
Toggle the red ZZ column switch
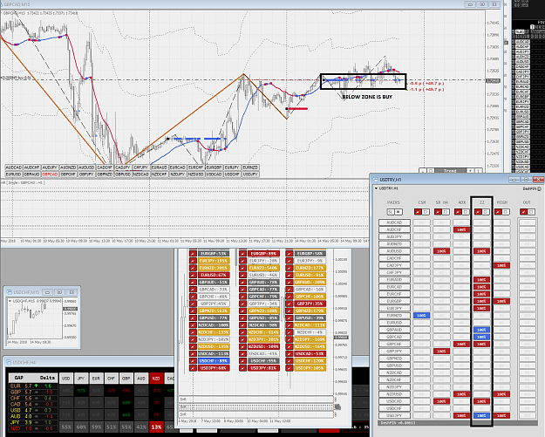click(478, 212)
